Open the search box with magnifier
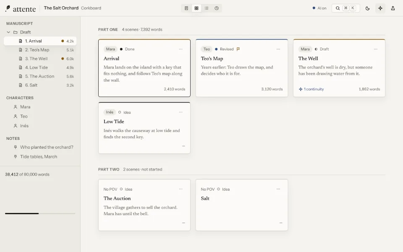This screenshot has width=403, height=252. click(x=345, y=8)
